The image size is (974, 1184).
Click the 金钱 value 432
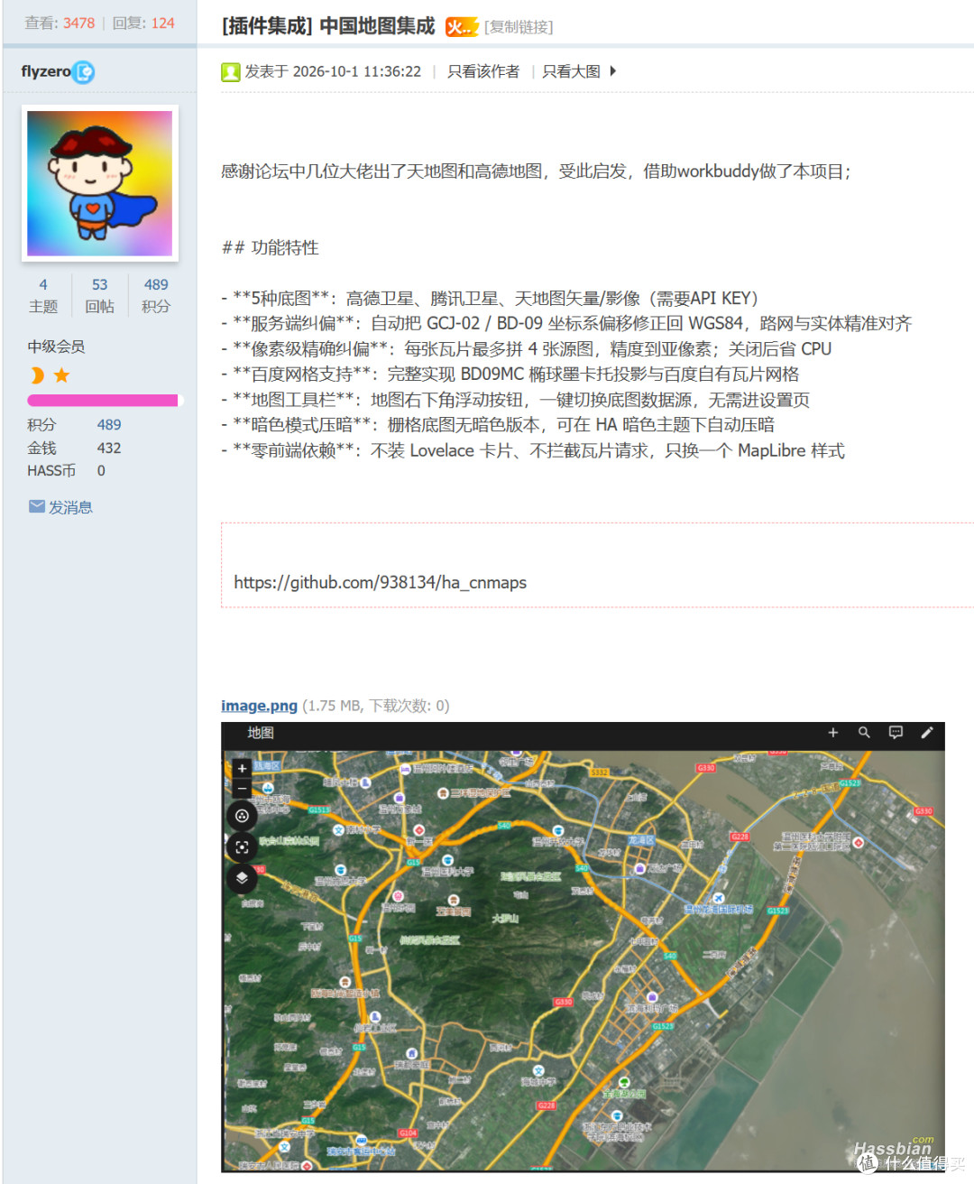[x=109, y=448]
